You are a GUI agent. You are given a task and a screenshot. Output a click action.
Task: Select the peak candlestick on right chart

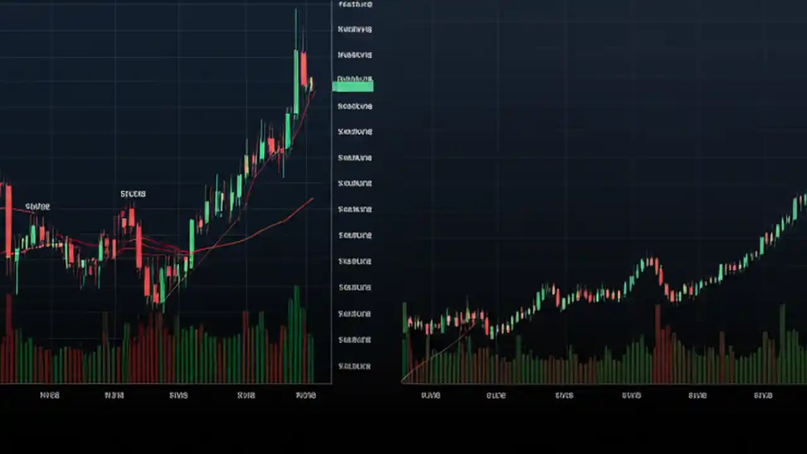click(x=798, y=202)
